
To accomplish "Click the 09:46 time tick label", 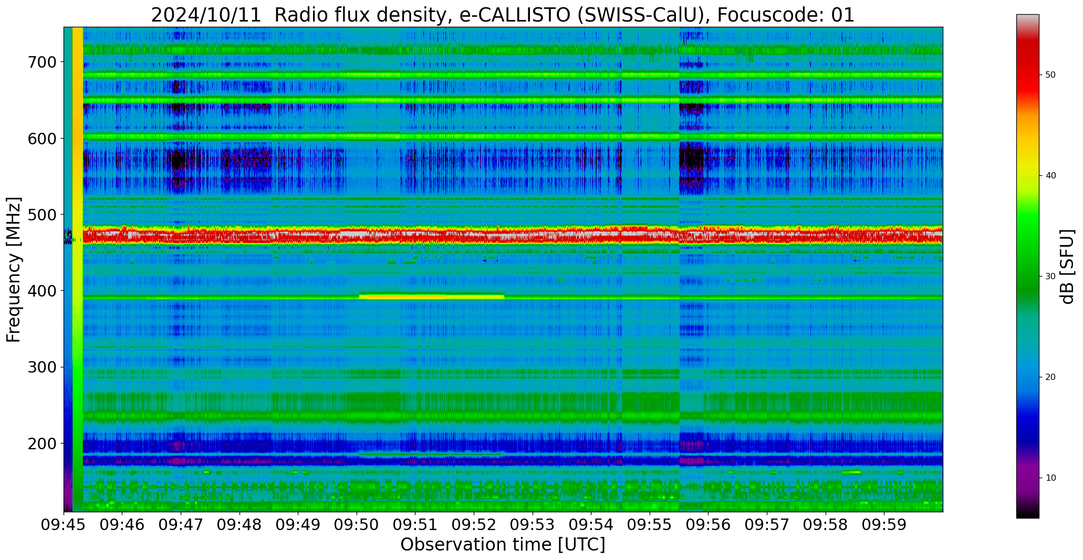I will [x=122, y=525].
